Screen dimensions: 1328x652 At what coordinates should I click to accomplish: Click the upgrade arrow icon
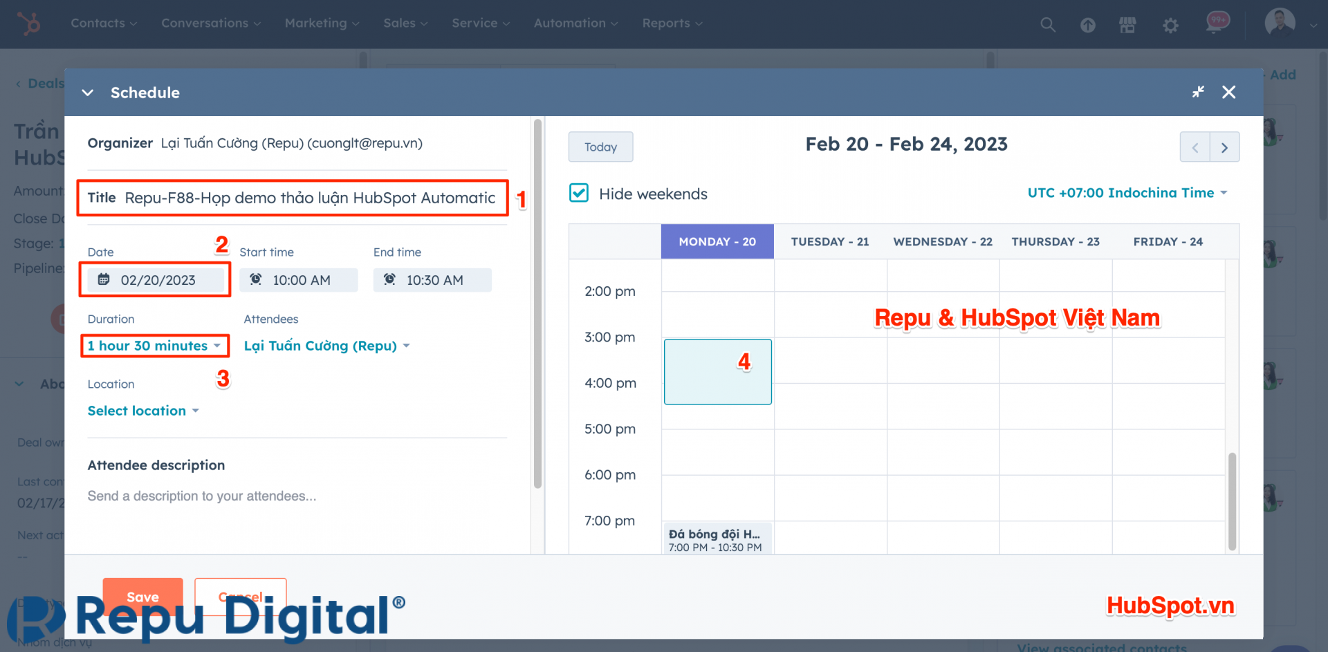tap(1088, 26)
